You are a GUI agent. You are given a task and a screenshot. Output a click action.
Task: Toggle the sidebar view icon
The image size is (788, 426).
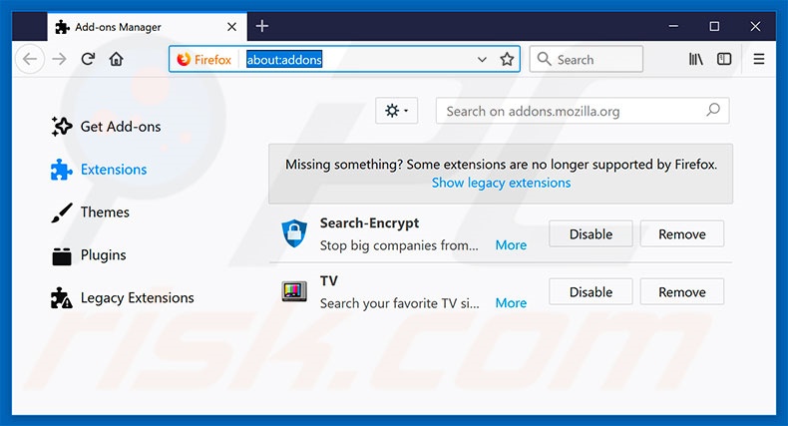pos(724,59)
